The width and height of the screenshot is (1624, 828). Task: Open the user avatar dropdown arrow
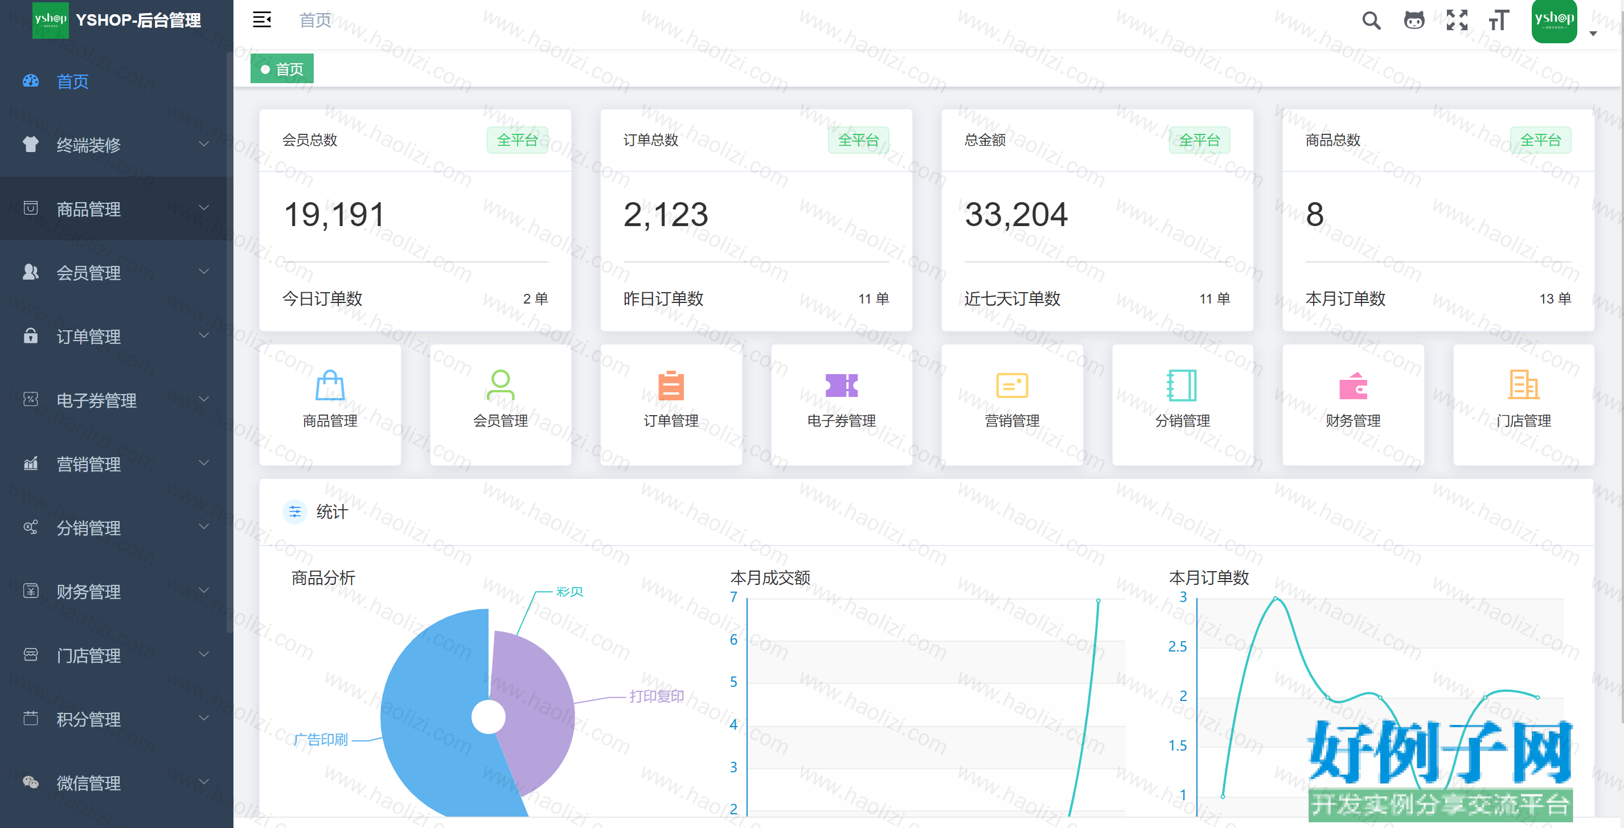click(x=1593, y=34)
